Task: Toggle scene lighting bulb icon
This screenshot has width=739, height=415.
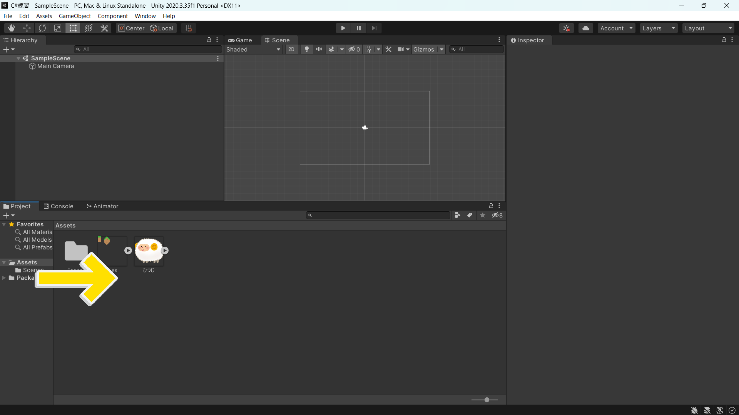Action: tap(306, 49)
